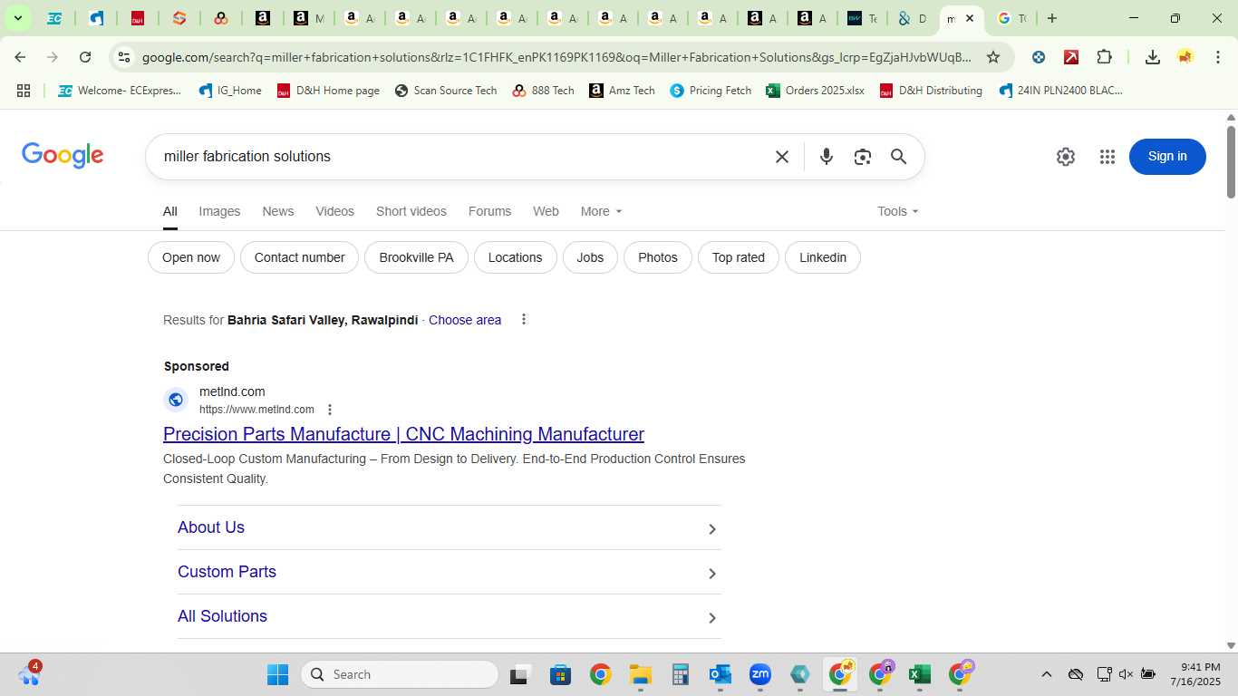1238x696 pixels.
Task: Open the bookmark apps grid icon
Action: [24, 91]
